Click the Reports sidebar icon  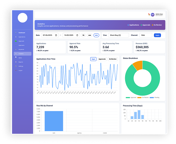16,62
